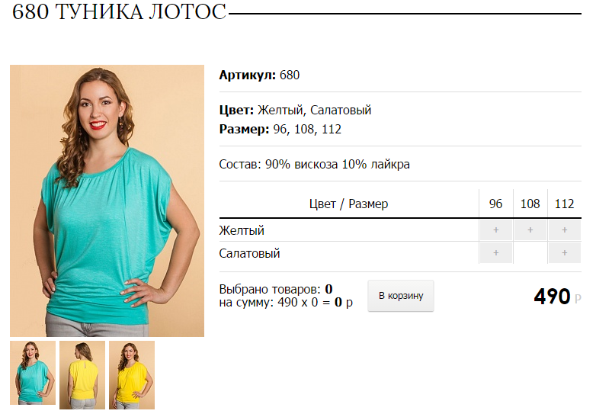
Task: Select the yellow tunic front view thumbnail
Action: pyautogui.click(x=132, y=375)
